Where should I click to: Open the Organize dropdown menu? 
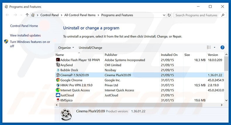(66, 48)
